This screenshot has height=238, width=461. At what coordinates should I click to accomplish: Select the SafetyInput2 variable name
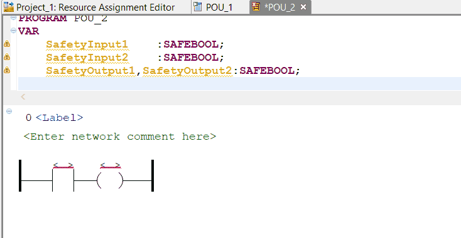[x=87, y=58]
